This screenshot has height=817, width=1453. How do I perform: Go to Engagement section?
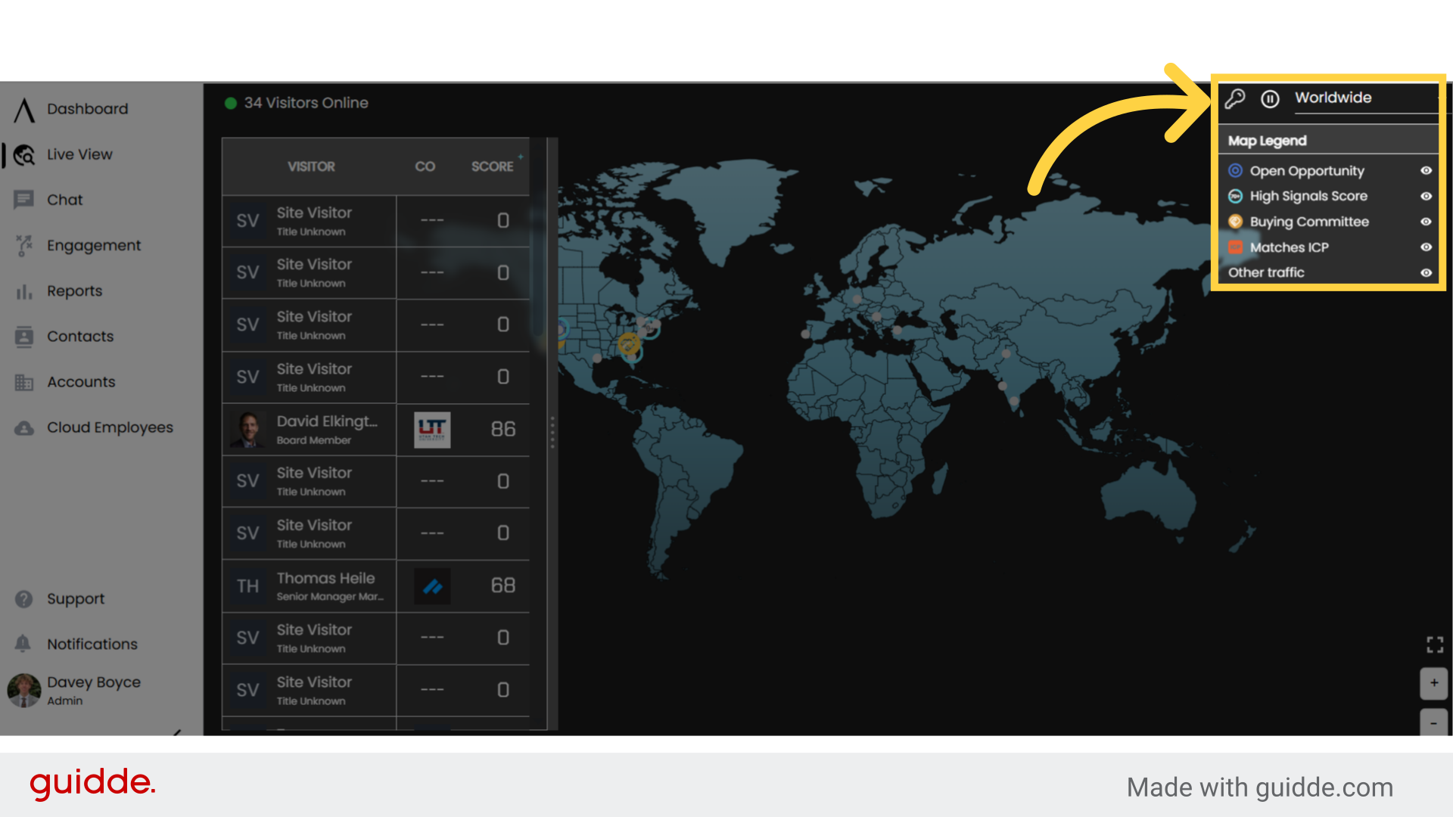[94, 246]
